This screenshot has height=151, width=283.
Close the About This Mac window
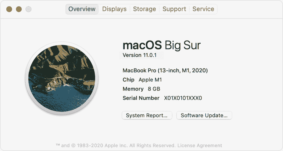(x=9, y=9)
